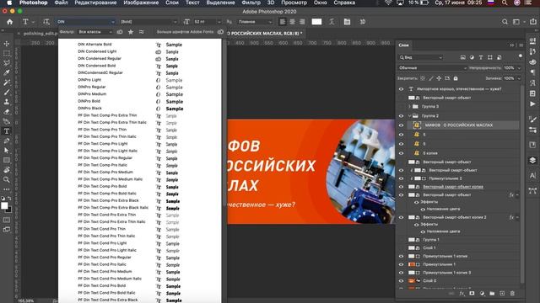Open the Изображение menu

coord(141,3)
